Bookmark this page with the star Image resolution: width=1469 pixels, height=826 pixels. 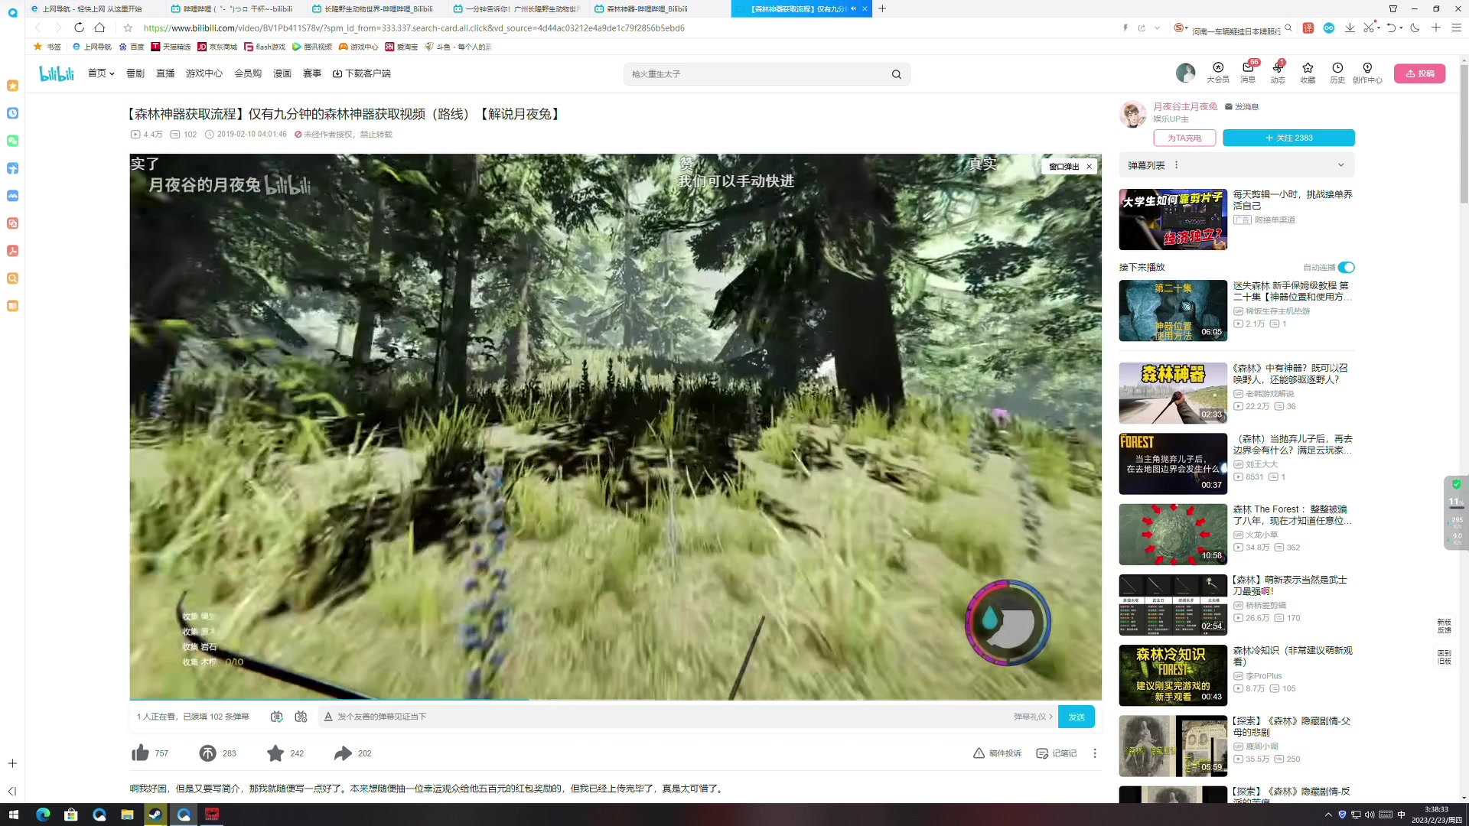click(x=128, y=28)
